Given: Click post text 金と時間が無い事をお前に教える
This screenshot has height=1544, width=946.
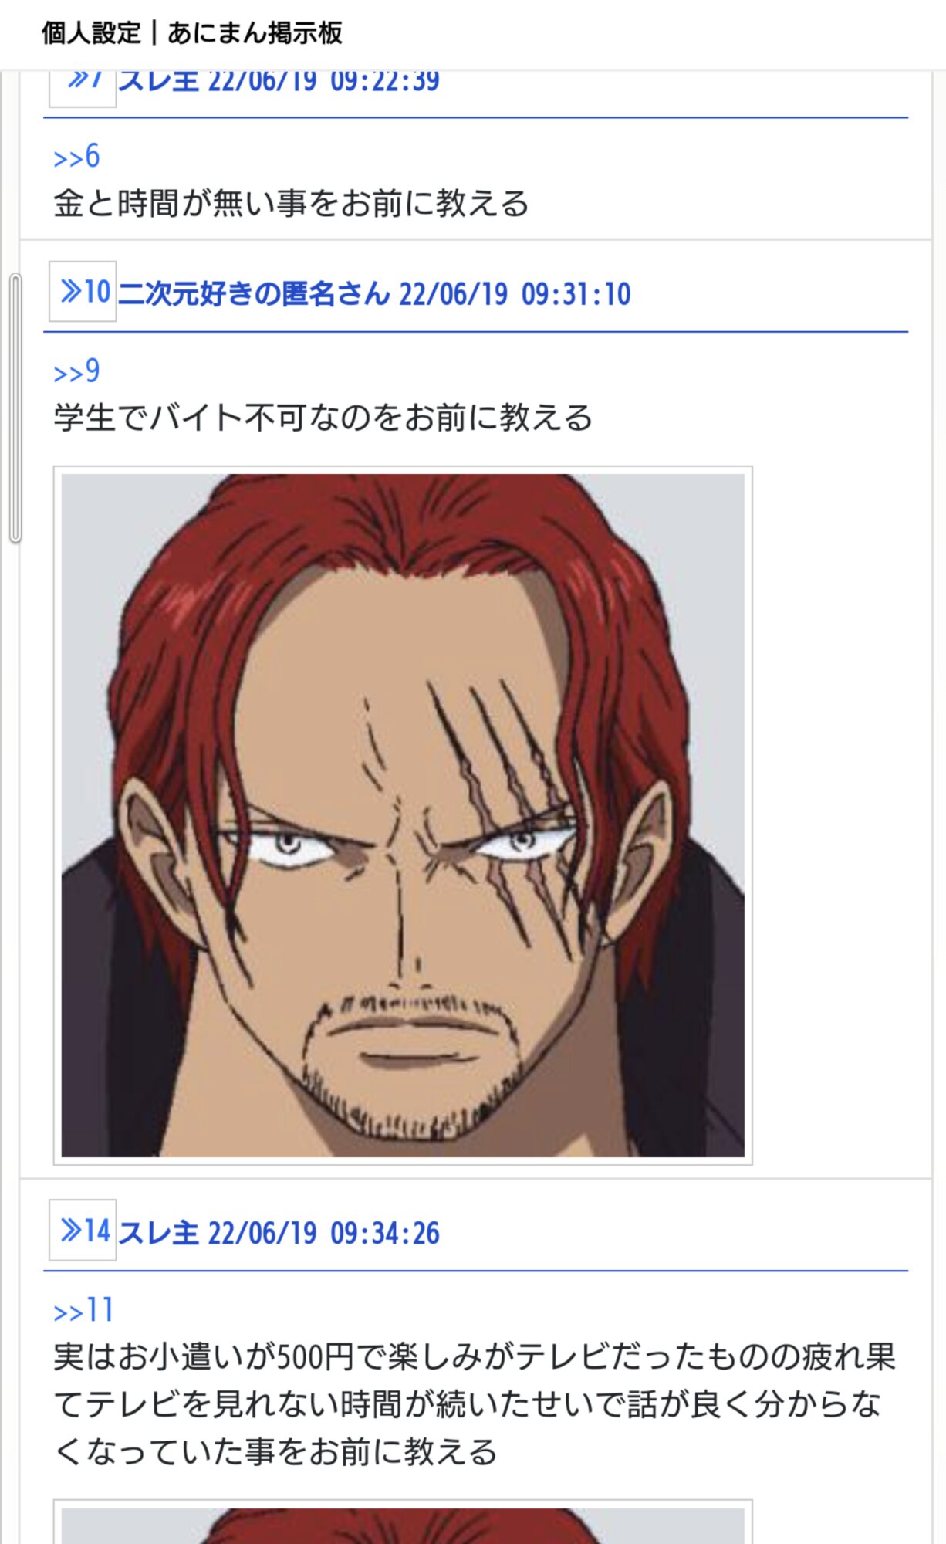Looking at the screenshot, I should (291, 204).
